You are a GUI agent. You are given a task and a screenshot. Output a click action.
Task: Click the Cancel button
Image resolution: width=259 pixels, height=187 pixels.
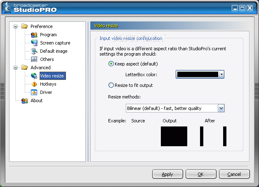pyautogui.click(x=234, y=174)
